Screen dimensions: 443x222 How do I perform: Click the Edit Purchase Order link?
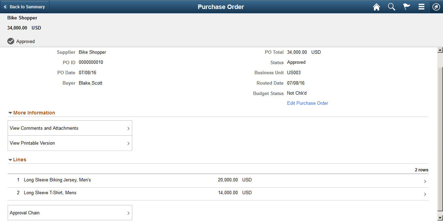[307, 103]
